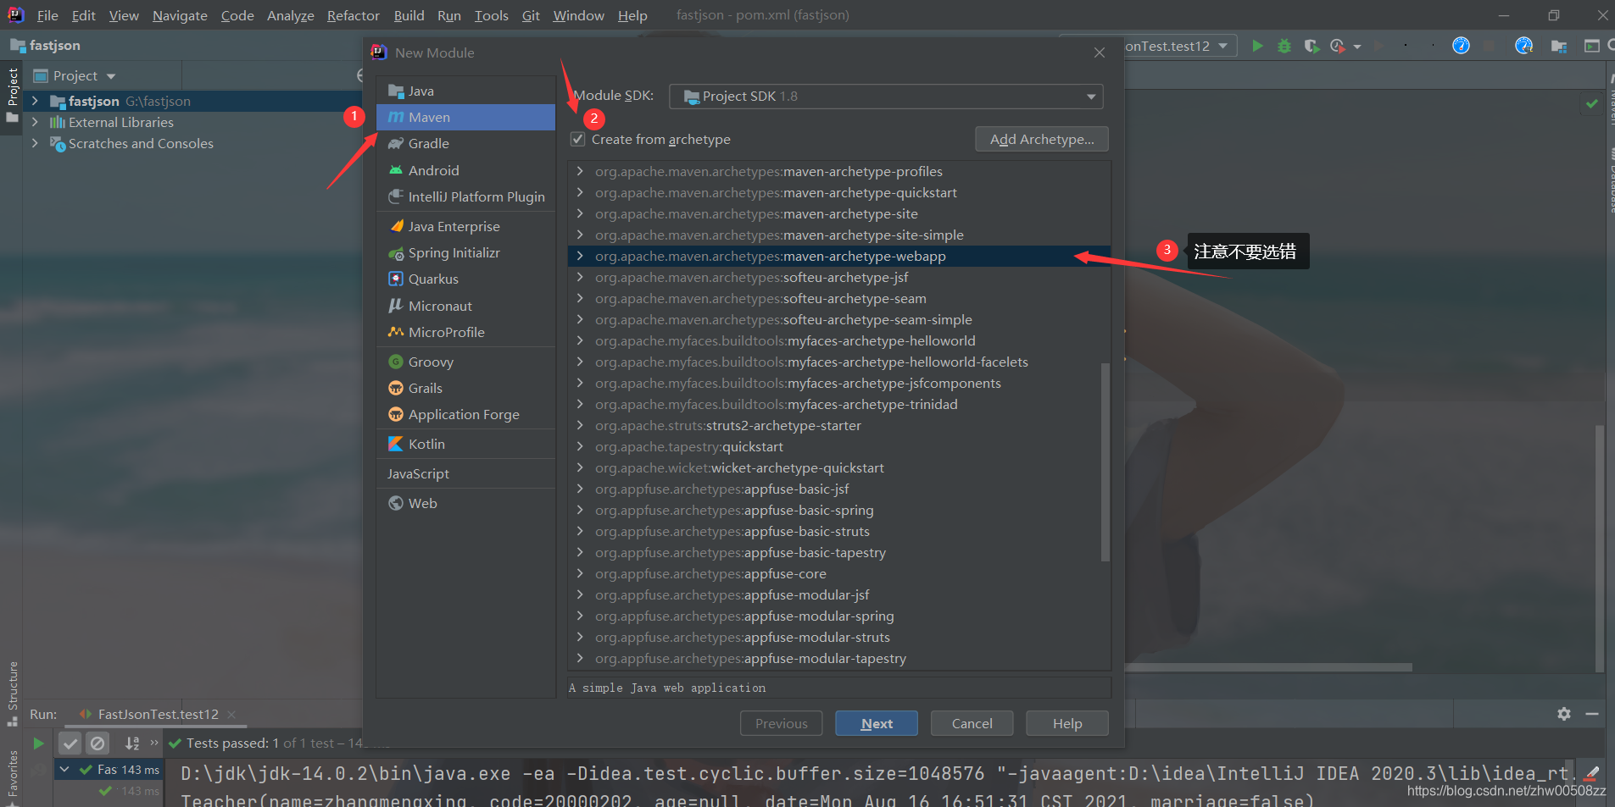Select FastJsonTest.test12 run tab
Screen dimensions: 1615x807
click(x=158, y=714)
